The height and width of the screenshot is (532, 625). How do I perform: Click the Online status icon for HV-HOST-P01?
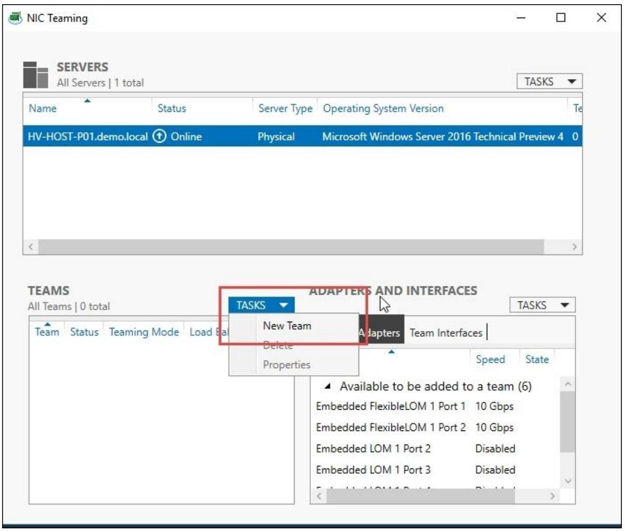pyautogui.click(x=161, y=137)
